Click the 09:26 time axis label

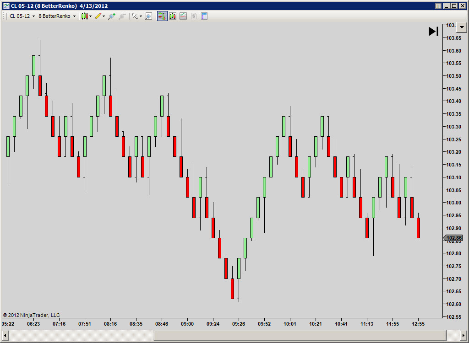[238, 324]
